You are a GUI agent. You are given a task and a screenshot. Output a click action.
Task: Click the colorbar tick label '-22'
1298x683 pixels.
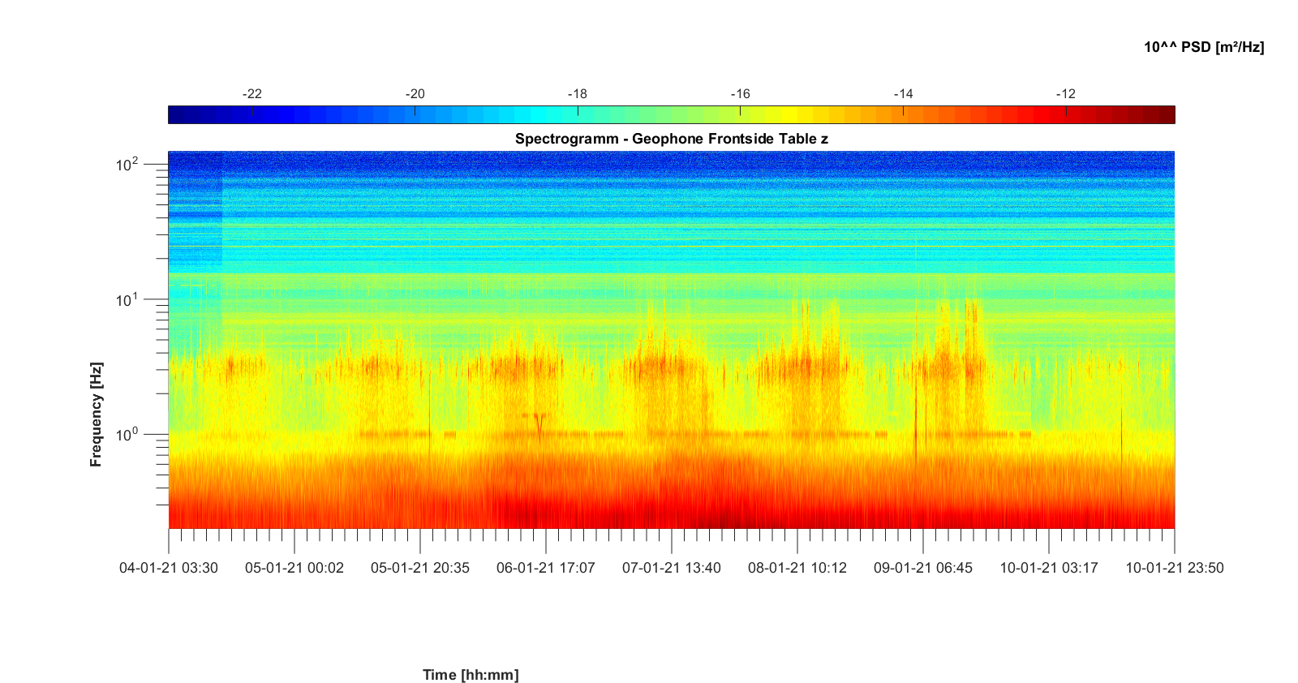pos(252,94)
